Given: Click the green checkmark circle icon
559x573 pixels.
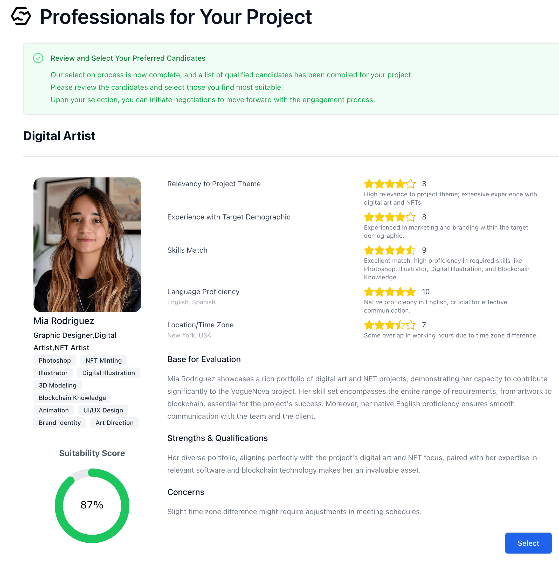Looking at the screenshot, I should click(x=38, y=58).
